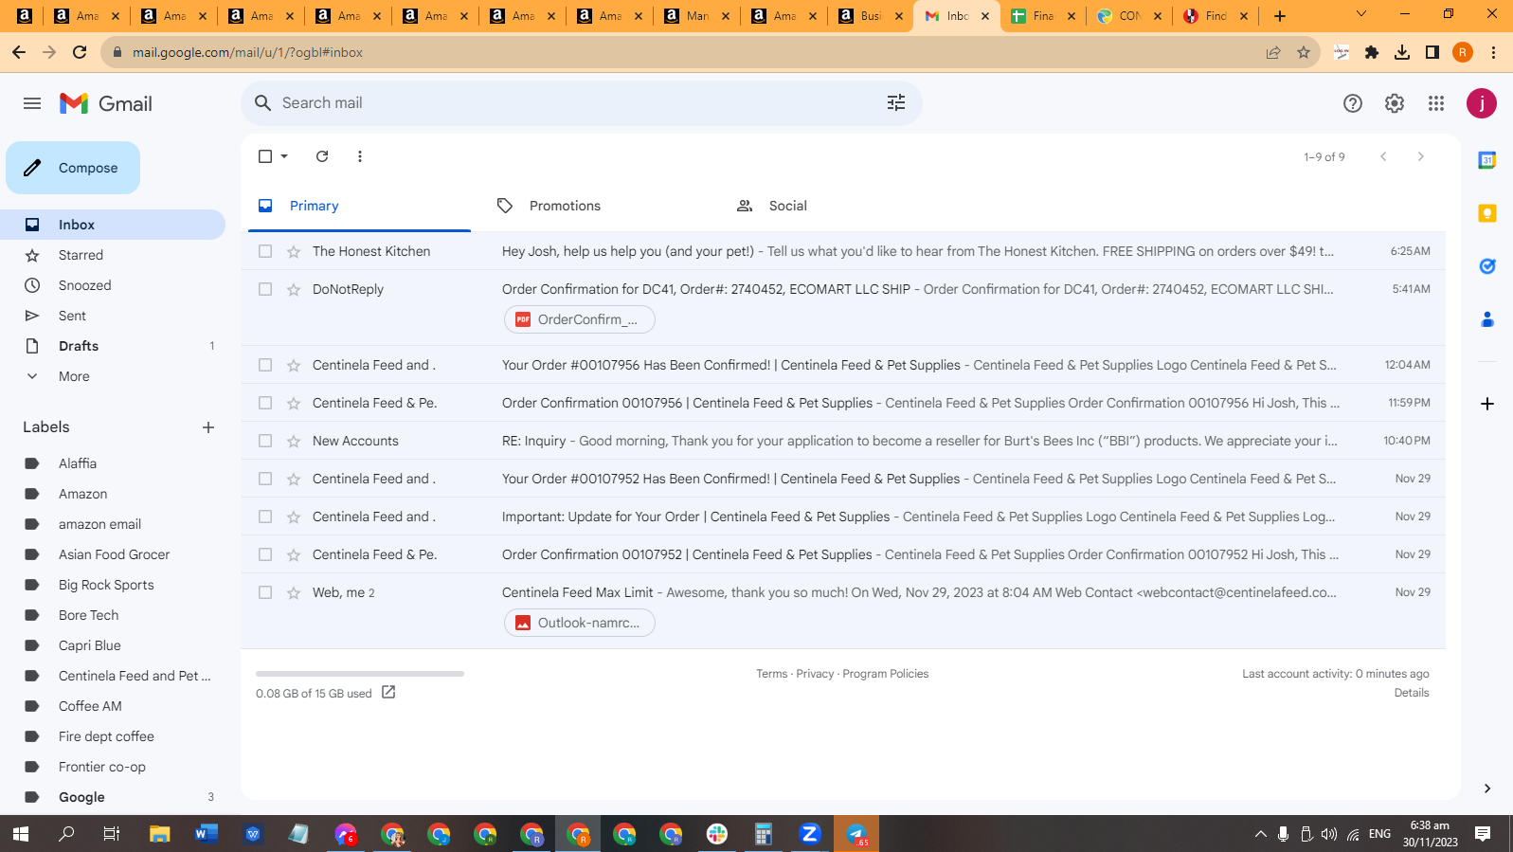Open the Google account avatar menu

coord(1482,103)
